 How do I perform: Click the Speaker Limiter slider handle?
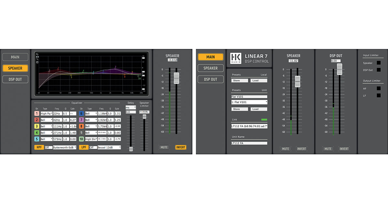(x=145, y=117)
